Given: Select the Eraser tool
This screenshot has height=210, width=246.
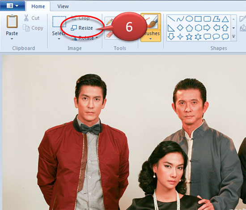Looking at the screenshot, I should (110, 35).
